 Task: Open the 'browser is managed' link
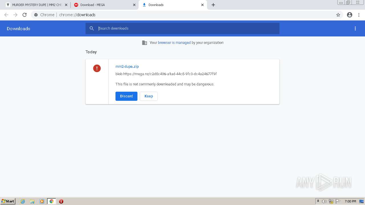click(174, 43)
